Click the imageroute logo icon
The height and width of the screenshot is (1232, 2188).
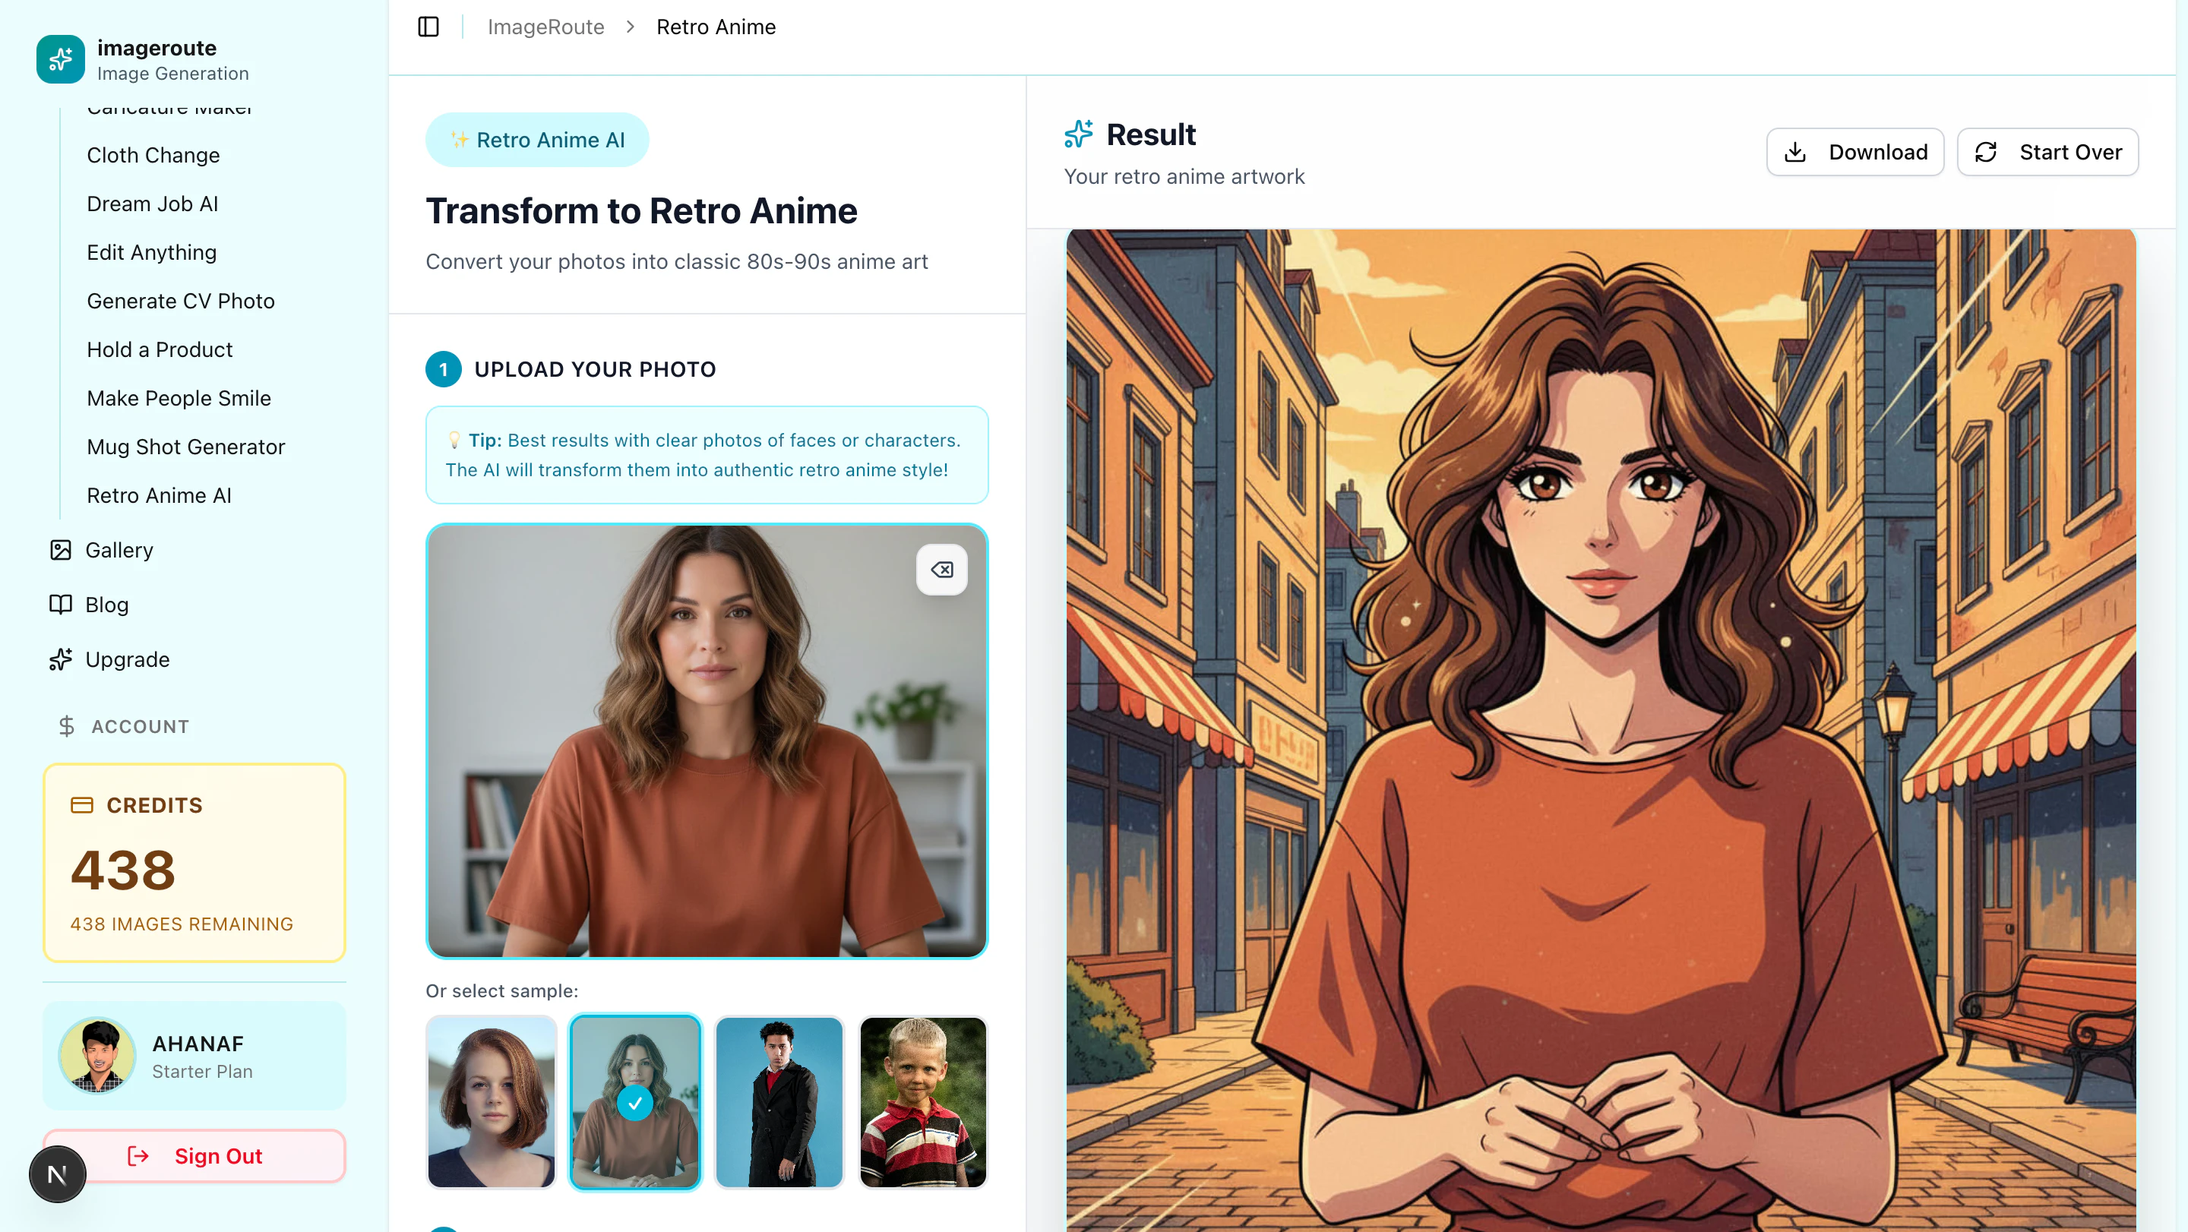point(60,59)
